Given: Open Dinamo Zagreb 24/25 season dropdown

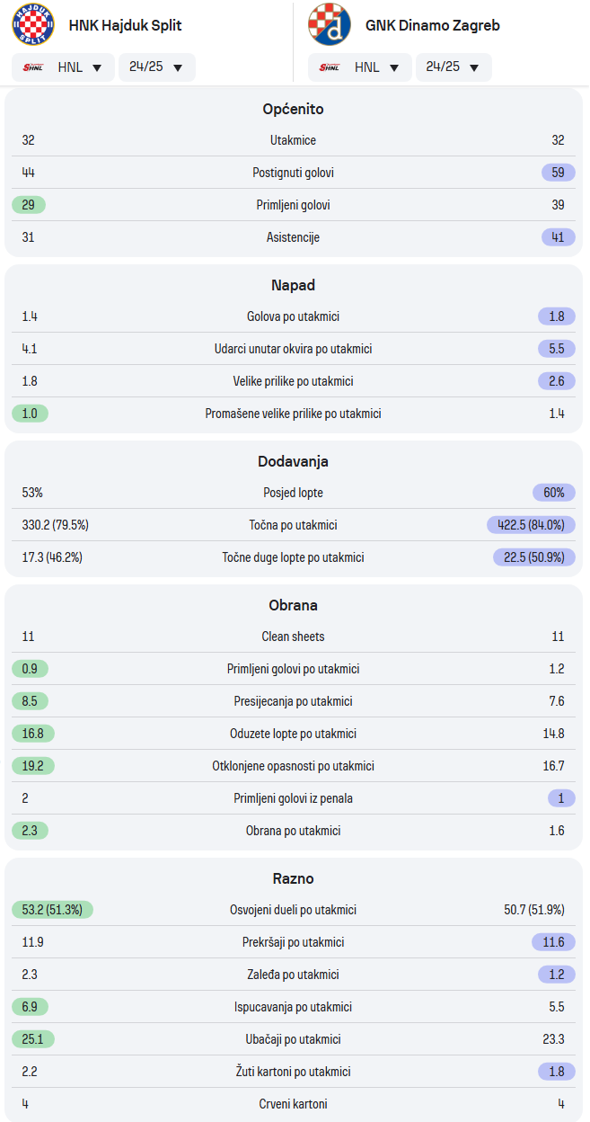Looking at the screenshot, I should 454,67.
